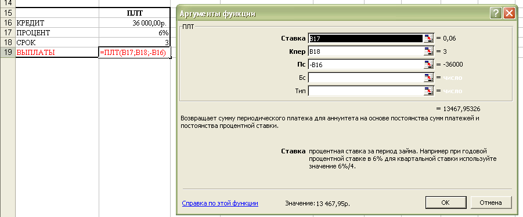This screenshot has width=523, height=217.
Task: Select cell with 36 000,00р.
Action: (135, 23)
